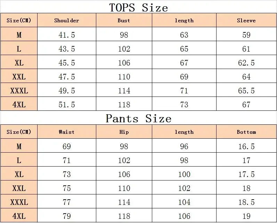
Task: Select the Hip column header
Action: 124,132
